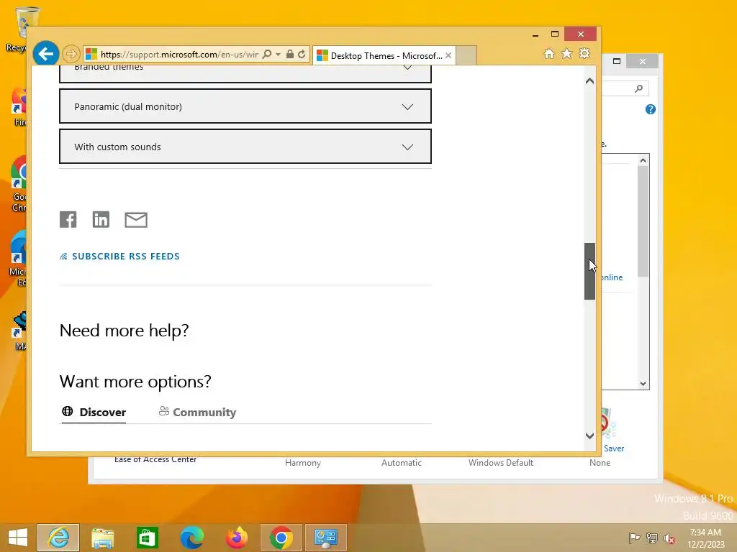The image size is (737, 552).
Task: Click the Automatic color label
Action: point(402,463)
